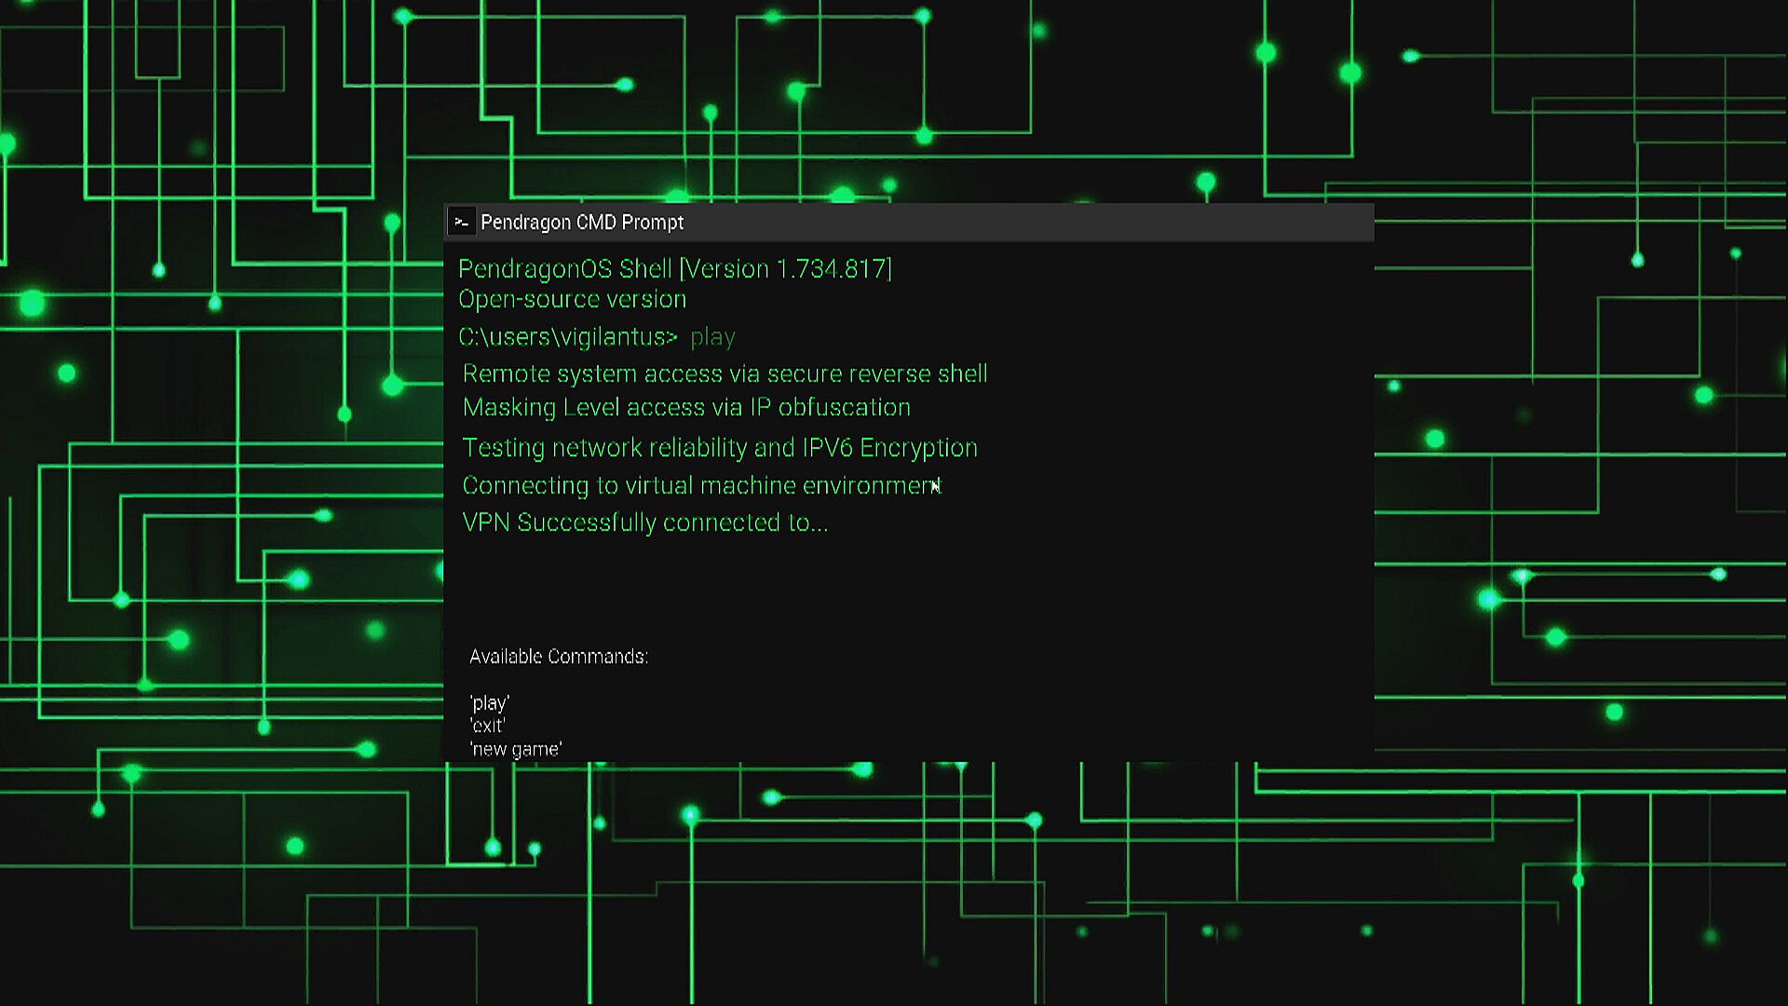Click the terminal icon in the title bar
Screen dimensions: 1788x1006
tap(461, 222)
